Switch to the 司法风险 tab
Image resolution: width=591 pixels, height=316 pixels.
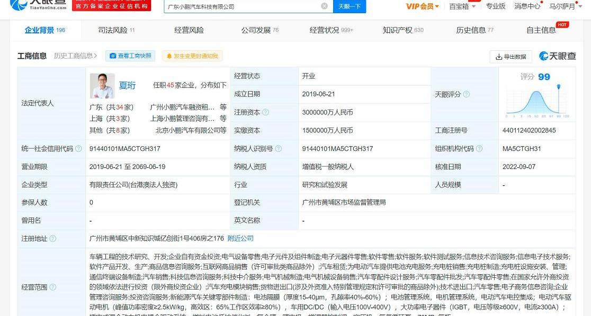click(x=117, y=30)
